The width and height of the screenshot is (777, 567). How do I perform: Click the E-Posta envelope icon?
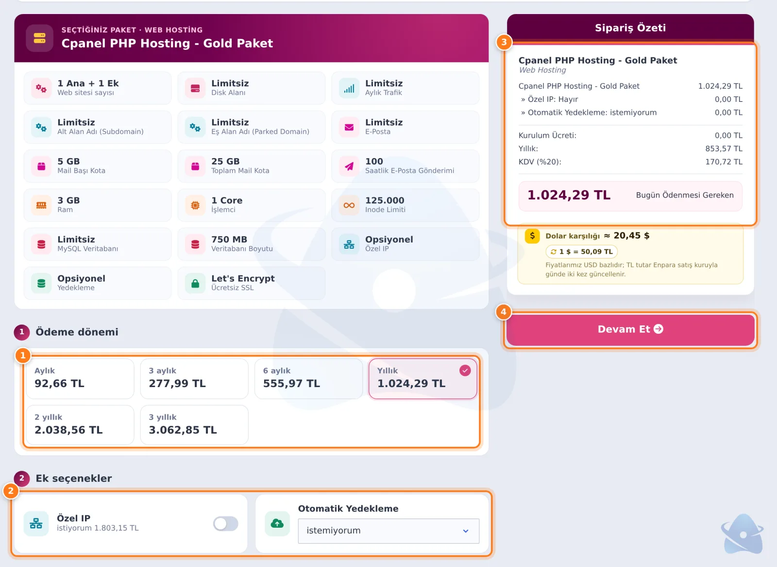pyautogui.click(x=349, y=127)
